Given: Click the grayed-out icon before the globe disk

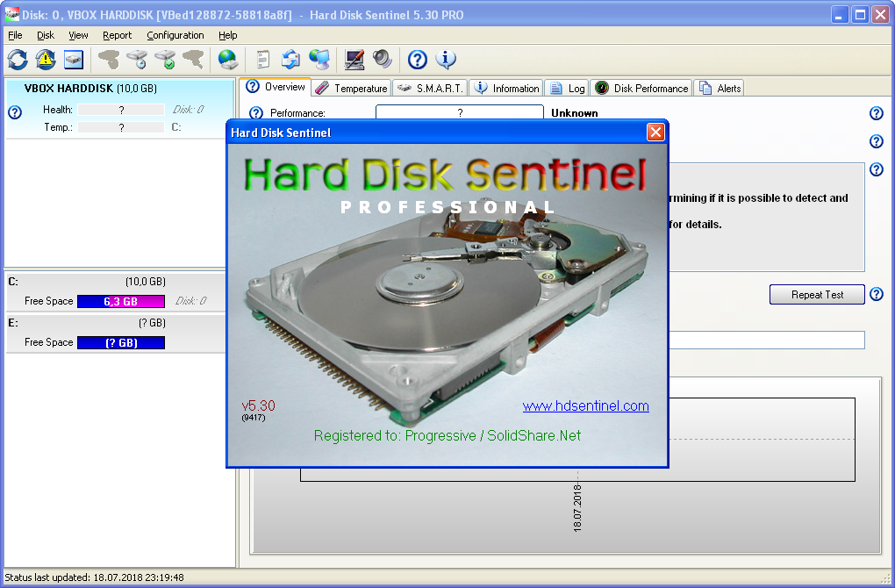Looking at the screenshot, I should pos(193,60).
